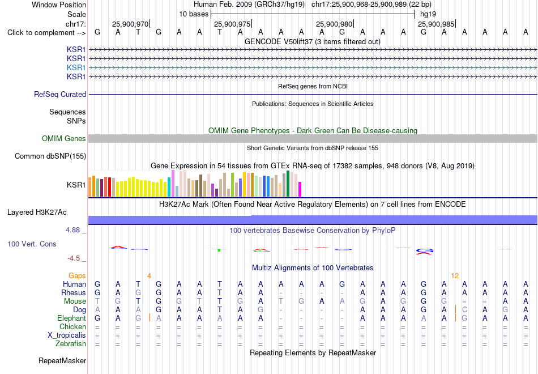Image resolution: width=538 pixels, height=374 pixels.
Task: Click 'Multiz Alignments of 100 Vertebrates' title
Action: pos(313,268)
